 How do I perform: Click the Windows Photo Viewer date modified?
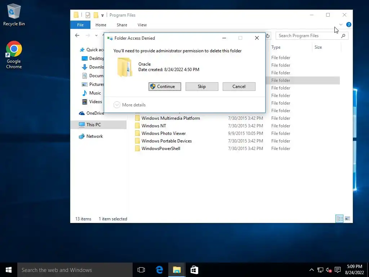tap(245, 133)
